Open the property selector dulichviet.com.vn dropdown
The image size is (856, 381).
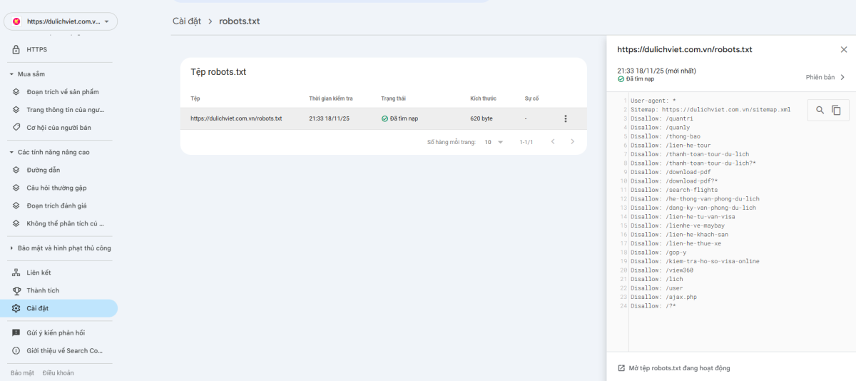(x=61, y=21)
